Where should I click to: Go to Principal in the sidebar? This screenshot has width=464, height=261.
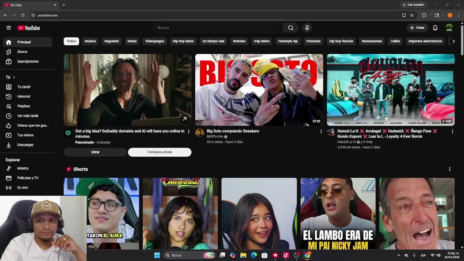click(28, 42)
